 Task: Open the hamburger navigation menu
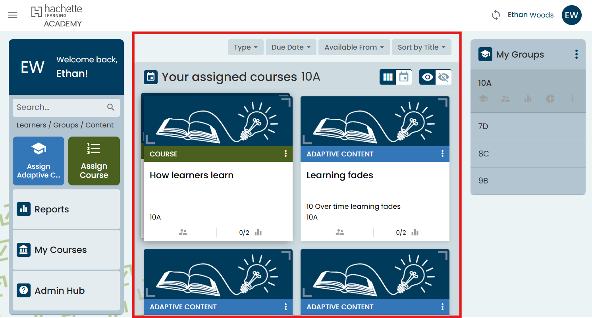[13, 15]
